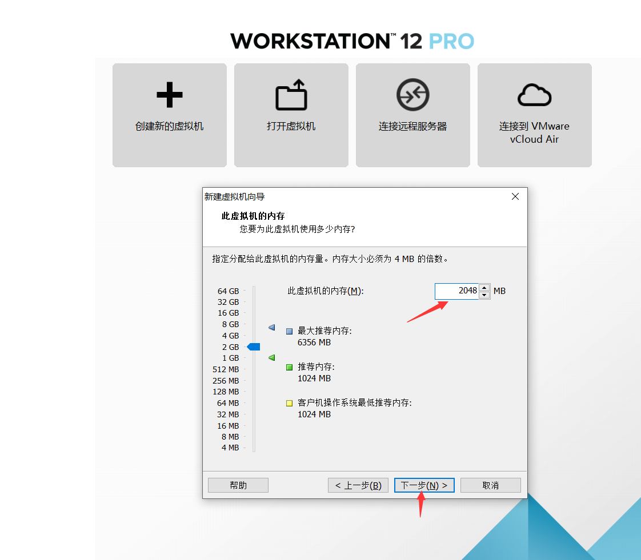Image resolution: width=641 pixels, height=560 pixels.
Task: Click the 客户机操作系统最低推荐内存 label text
Action: pyautogui.click(x=354, y=403)
